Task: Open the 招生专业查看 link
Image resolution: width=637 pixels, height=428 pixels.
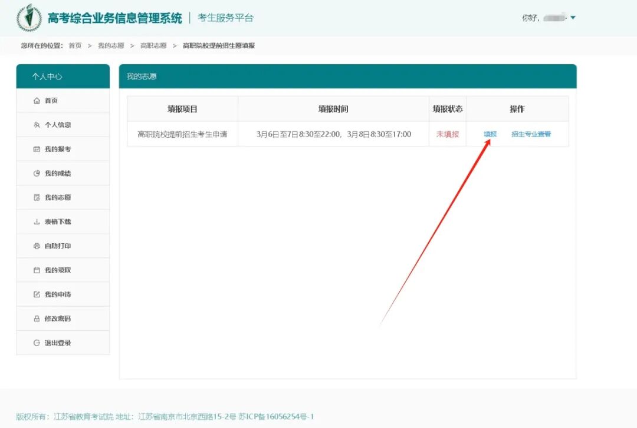Action: point(531,134)
